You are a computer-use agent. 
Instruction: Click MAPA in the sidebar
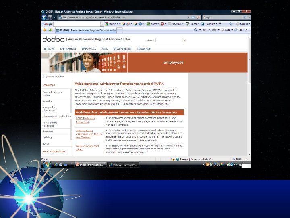pyautogui.click(x=46, y=144)
